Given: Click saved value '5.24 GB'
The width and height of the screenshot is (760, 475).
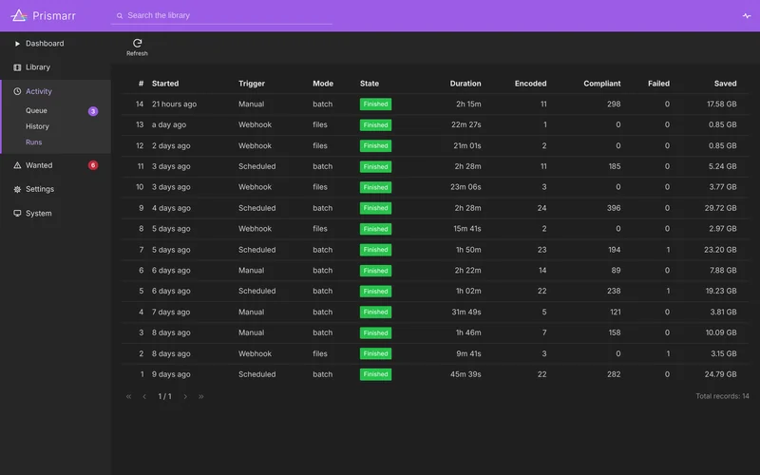Looking at the screenshot, I should [x=722, y=166].
